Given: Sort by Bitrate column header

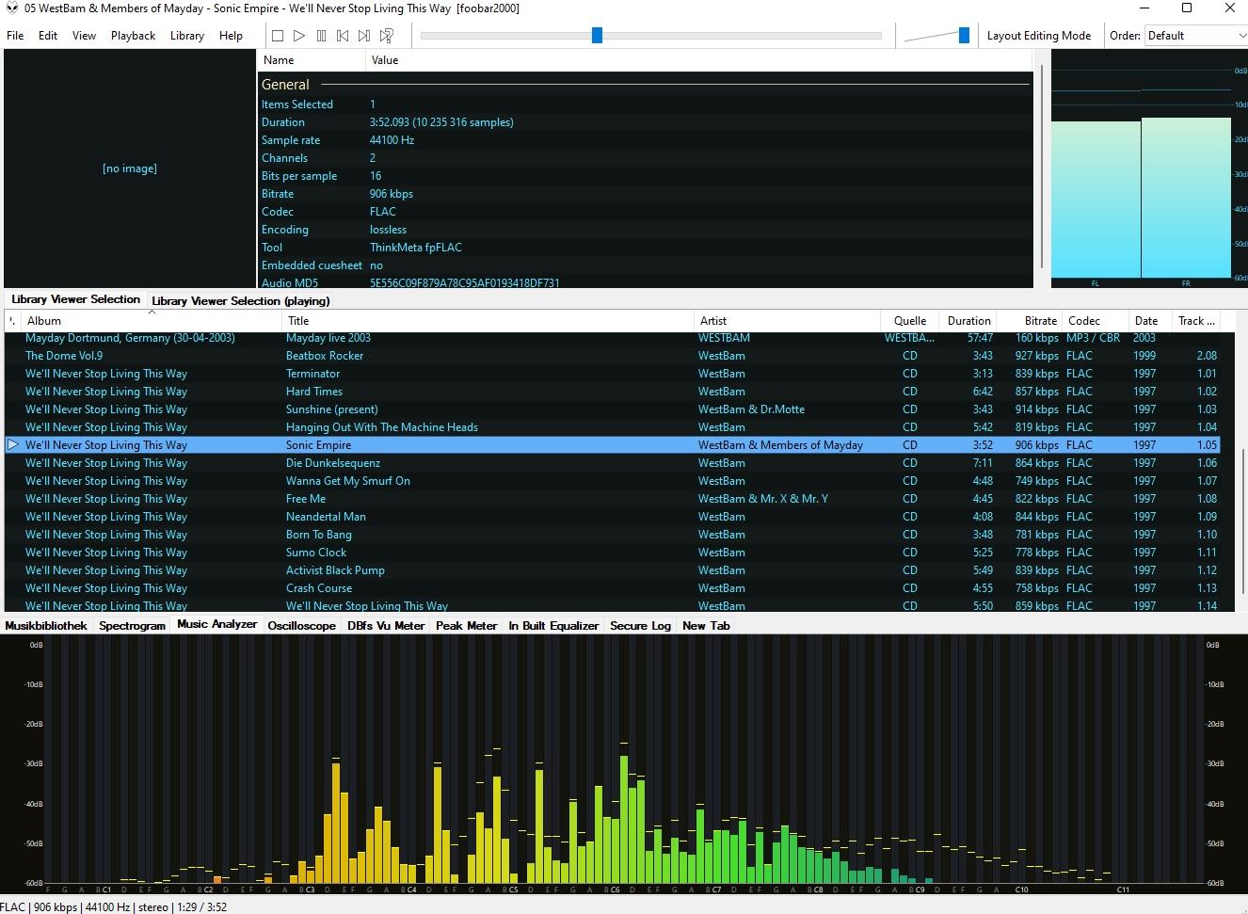Looking at the screenshot, I should coord(1030,321).
